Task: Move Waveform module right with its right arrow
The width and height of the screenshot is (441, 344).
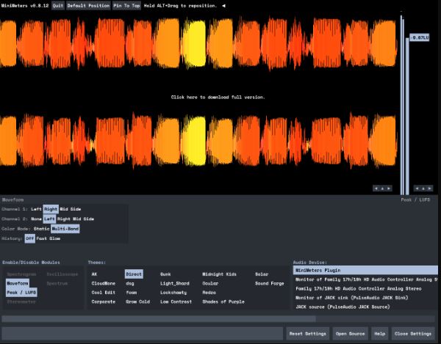Action: click(x=389, y=189)
